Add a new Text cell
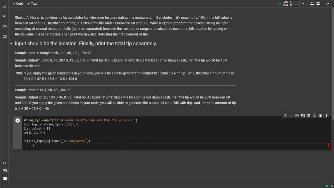334x188 pixels. tap(32, 4)
